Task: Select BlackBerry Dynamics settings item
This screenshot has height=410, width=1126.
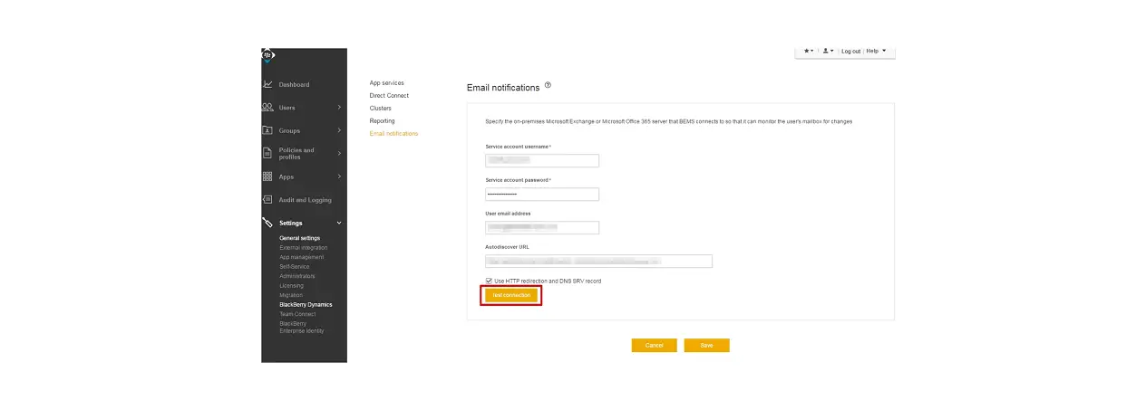Action: (306, 305)
